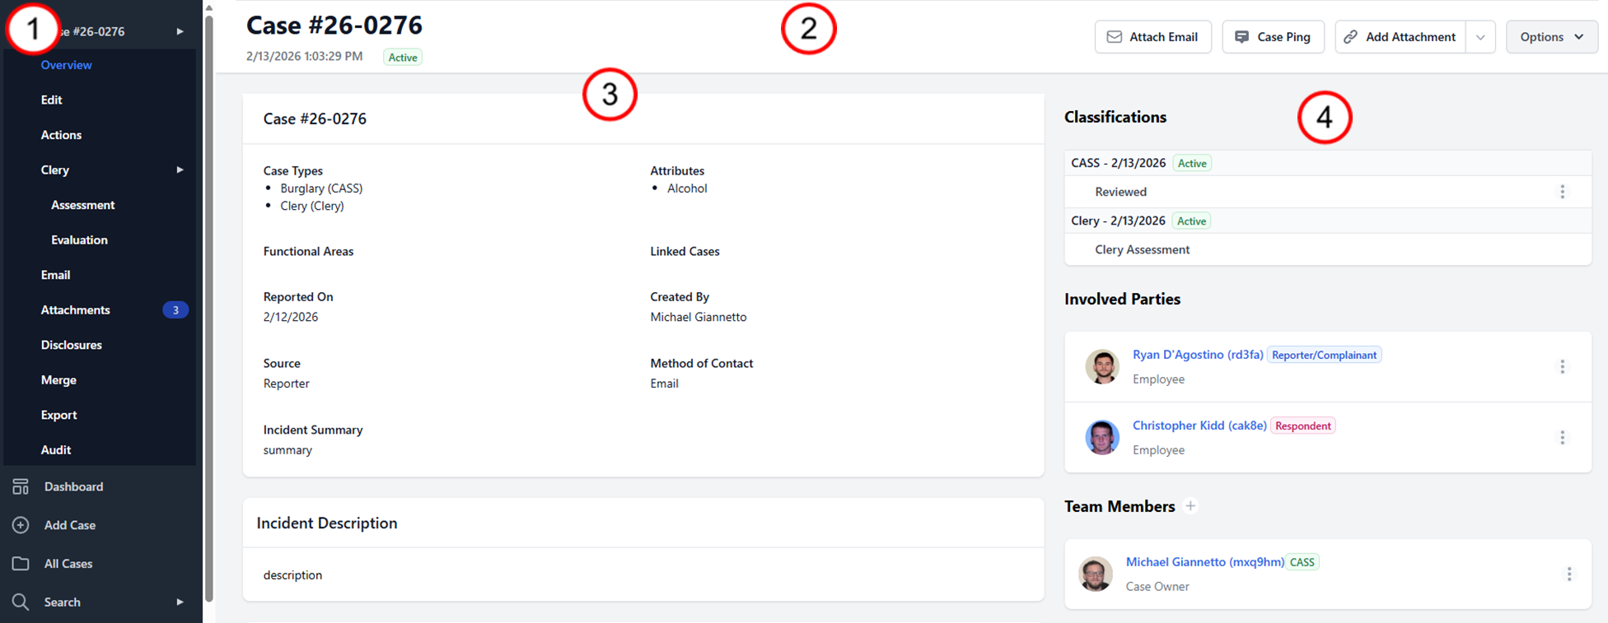This screenshot has height=623, width=1608.
Task: Open kebab menu for Ryan D'Agostino
Action: click(x=1563, y=366)
